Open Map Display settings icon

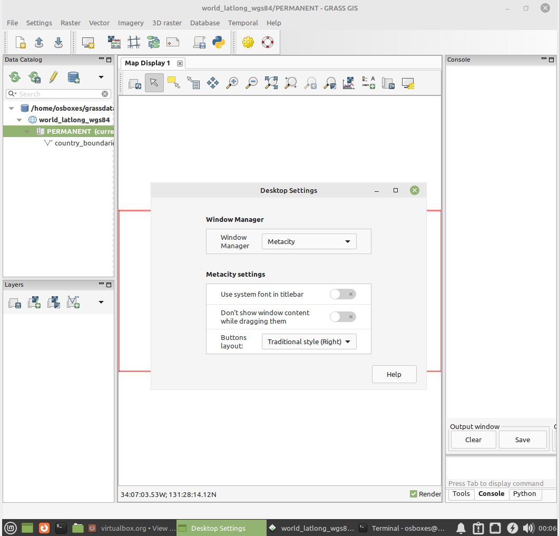pyautogui.click(x=407, y=83)
